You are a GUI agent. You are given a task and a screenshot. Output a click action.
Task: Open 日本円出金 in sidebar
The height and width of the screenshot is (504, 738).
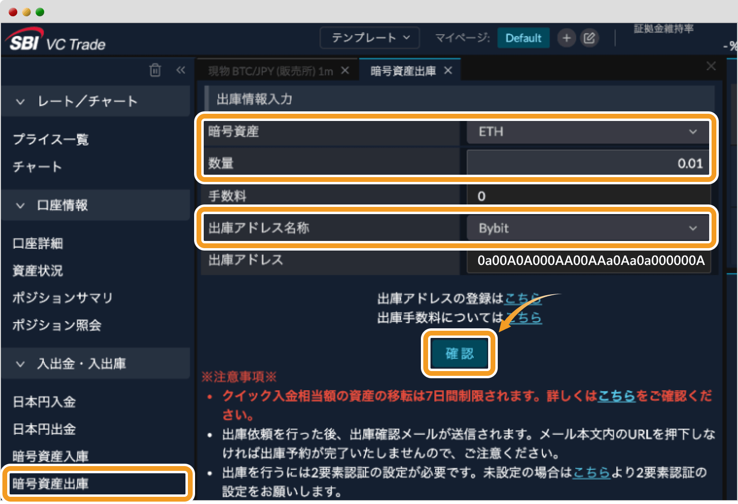[x=44, y=429]
